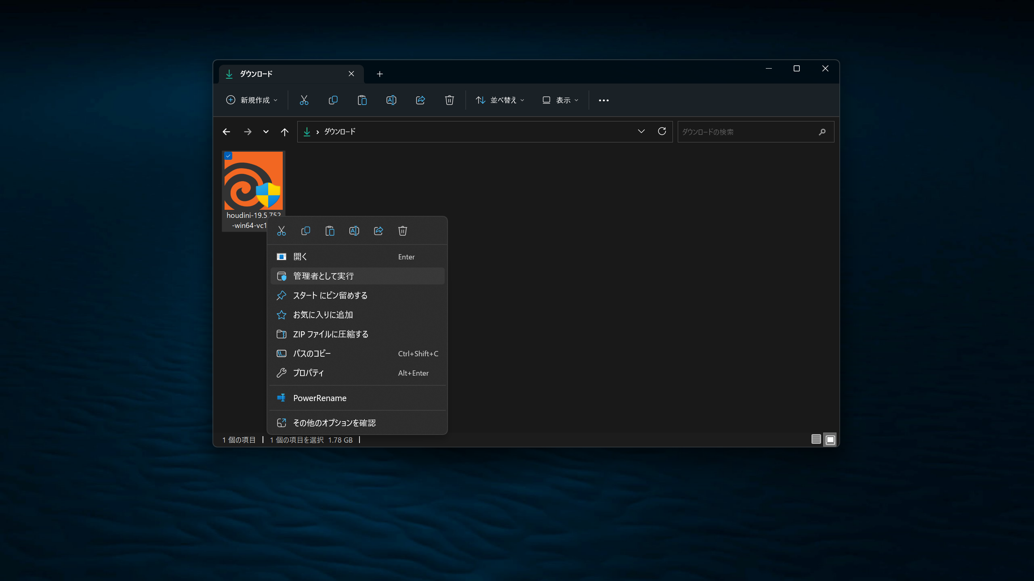The image size is (1034, 581).
Task: Click the delete trash icon in context menu
Action: 403,231
